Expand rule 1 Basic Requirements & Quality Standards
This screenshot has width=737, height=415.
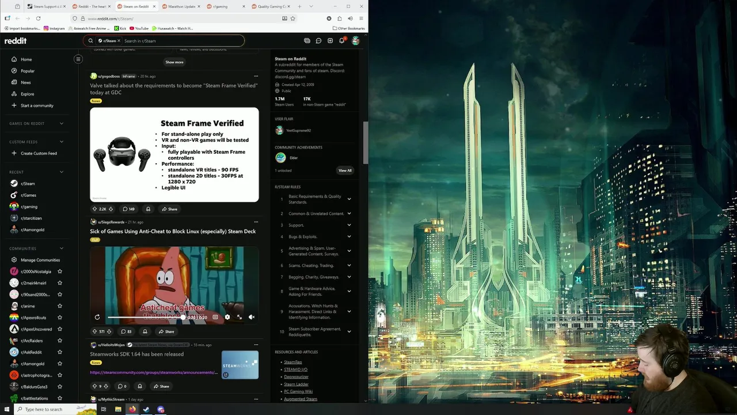coord(349,199)
